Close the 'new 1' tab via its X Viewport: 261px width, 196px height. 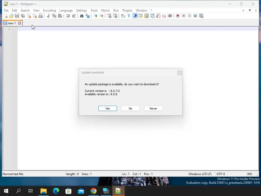point(19,23)
